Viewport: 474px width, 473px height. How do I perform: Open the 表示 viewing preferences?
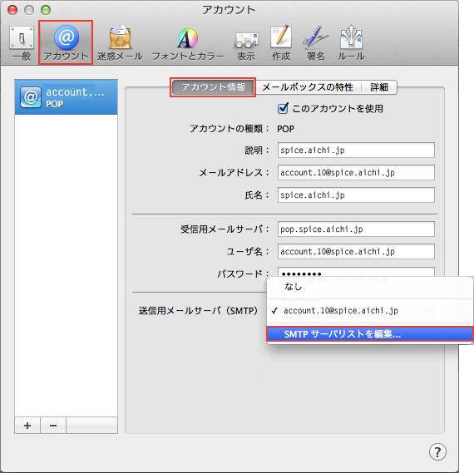[x=246, y=43]
